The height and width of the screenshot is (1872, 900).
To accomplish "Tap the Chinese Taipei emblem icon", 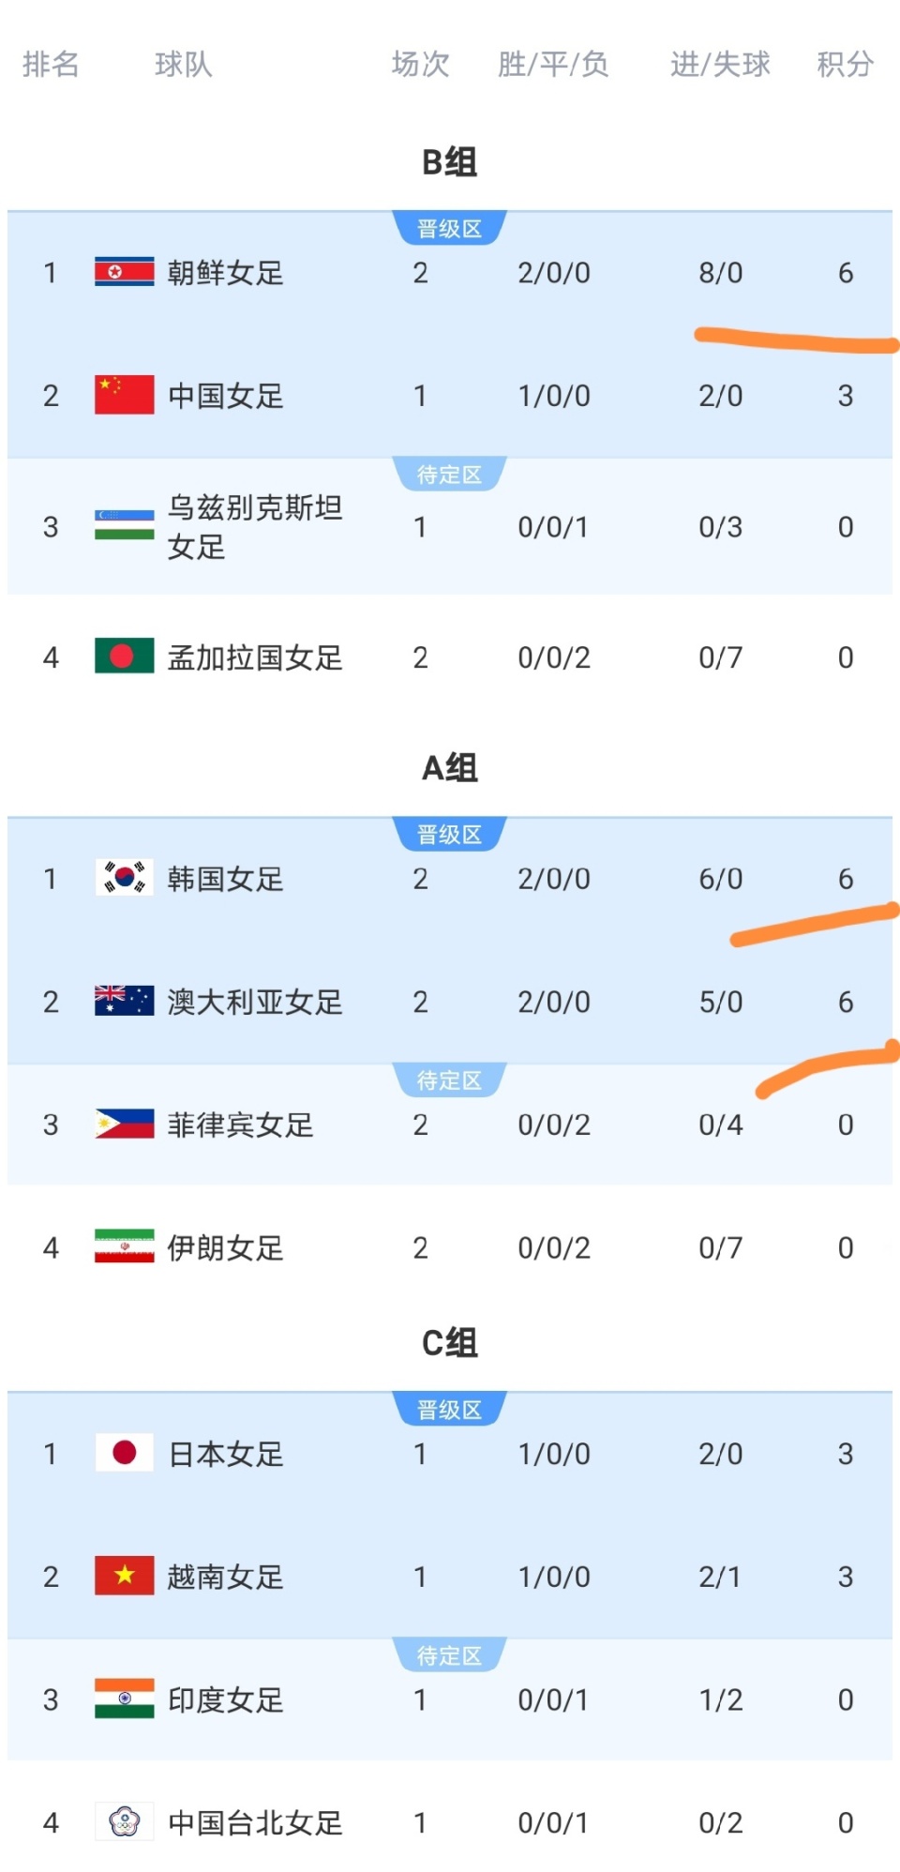I will [x=124, y=1821].
